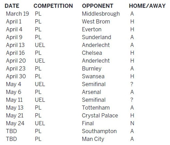Click the OPPONENT column header
The width and height of the screenshot is (170, 145).
(x=98, y=6)
